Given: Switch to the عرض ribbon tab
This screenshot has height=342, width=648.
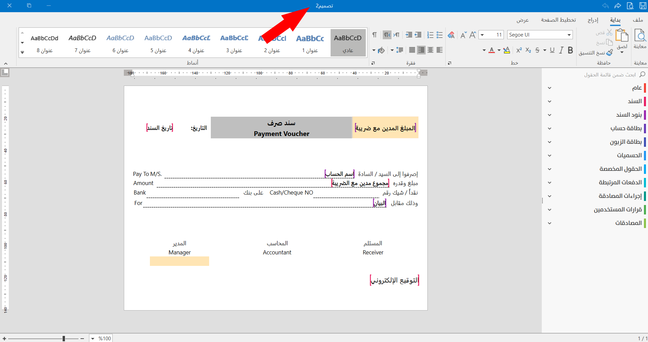Looking at the screenshot, I should click(523, 20).
